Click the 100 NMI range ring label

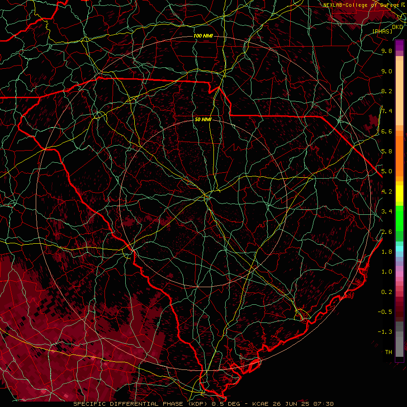coord(203,36)
